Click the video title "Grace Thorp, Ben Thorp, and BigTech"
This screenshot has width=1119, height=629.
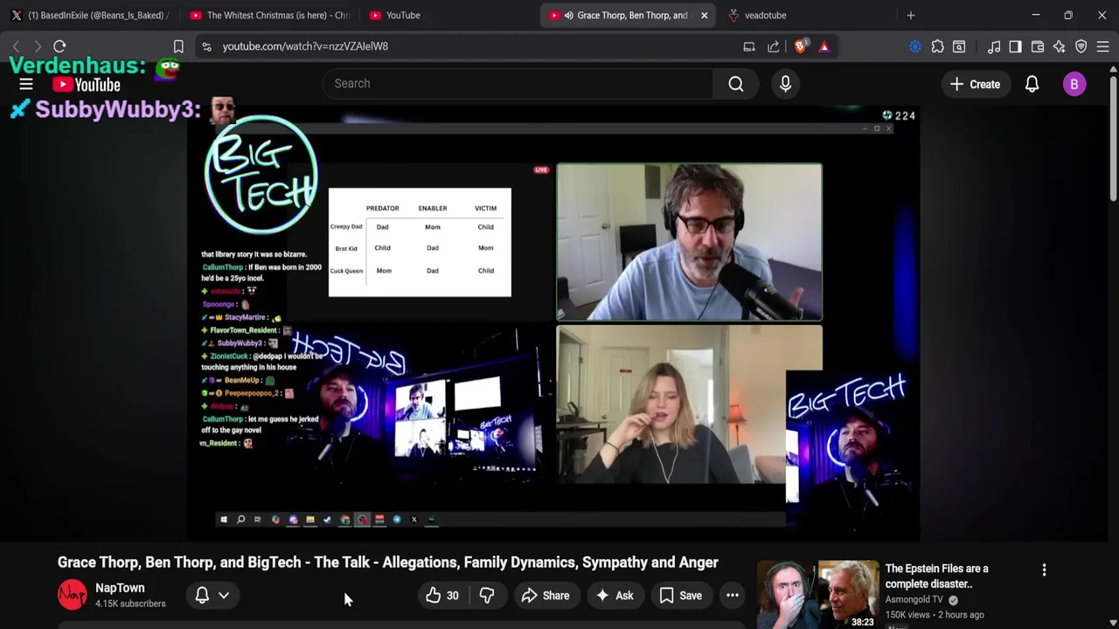(x=388, y=563)
